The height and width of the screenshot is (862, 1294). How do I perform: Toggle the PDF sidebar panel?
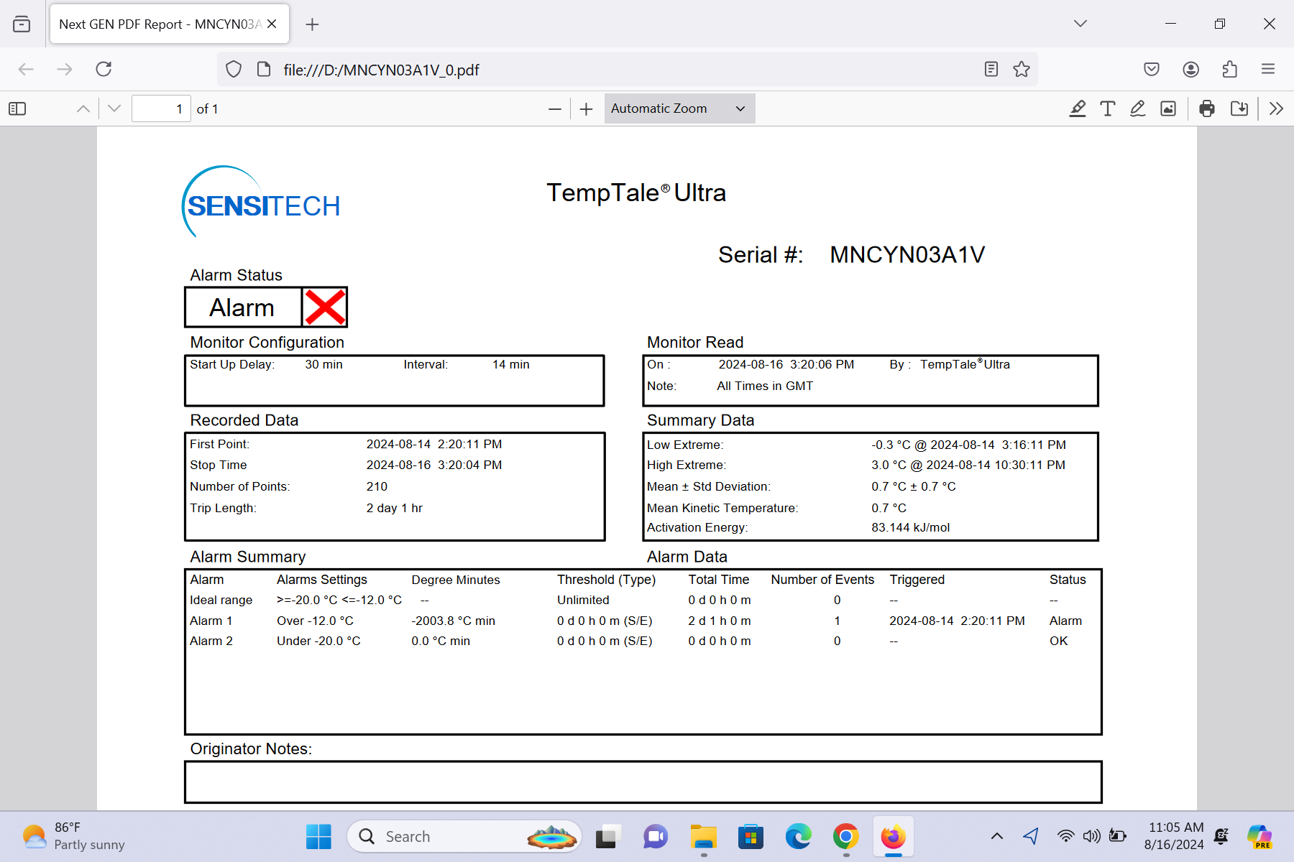17,108
